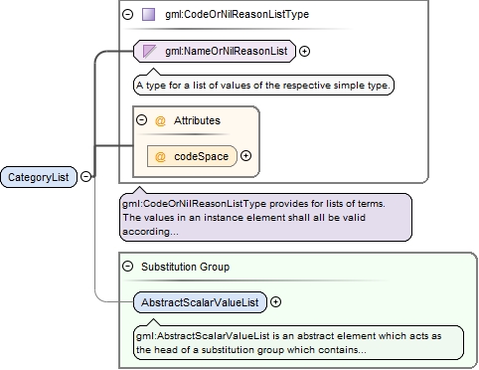Collapse the Attributes group
Viewport: 479px width, 370px height.
(142, 120)
